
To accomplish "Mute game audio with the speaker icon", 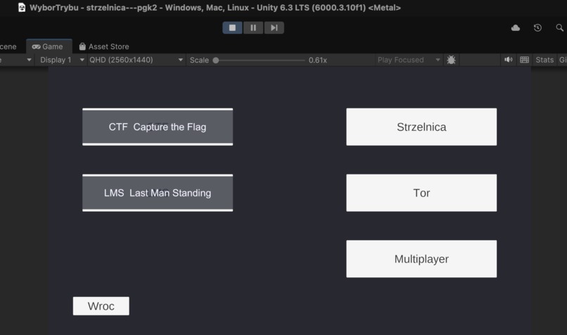I will click(x=508, y=60).
